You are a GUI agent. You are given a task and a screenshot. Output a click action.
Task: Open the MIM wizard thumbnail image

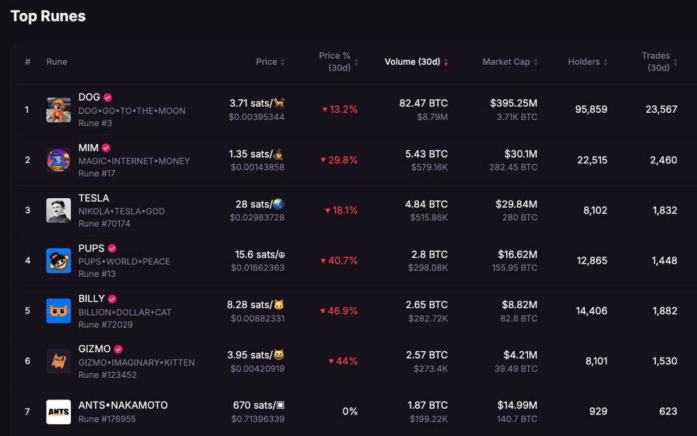pyautogui.click(x=58, y=160)
